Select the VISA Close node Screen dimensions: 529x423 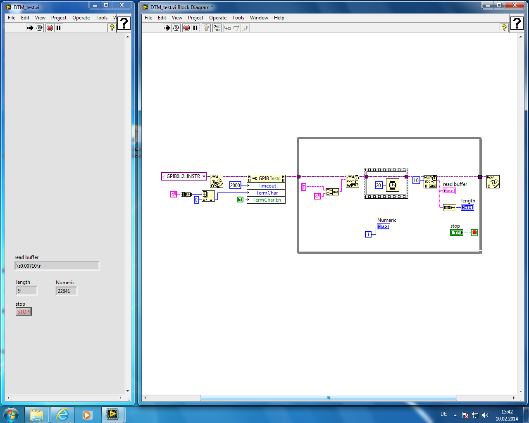[x=493, y=182]
